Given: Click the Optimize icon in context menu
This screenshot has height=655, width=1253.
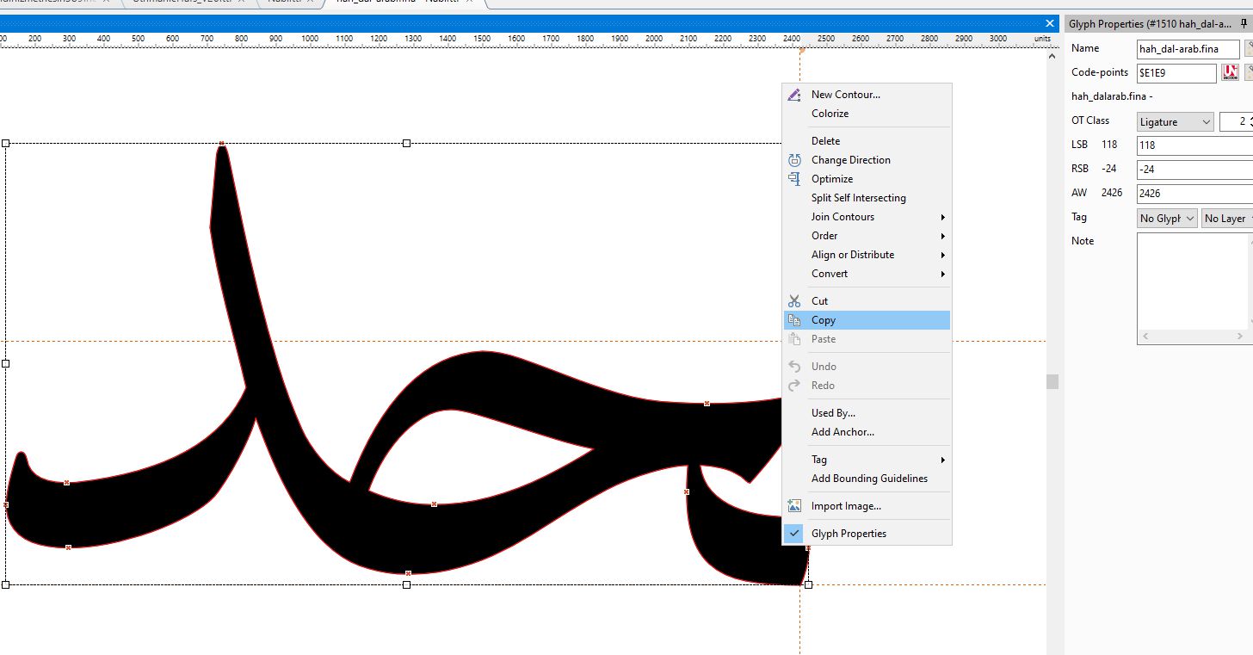Looking at the screenshot, I should [x=794, y=179].
